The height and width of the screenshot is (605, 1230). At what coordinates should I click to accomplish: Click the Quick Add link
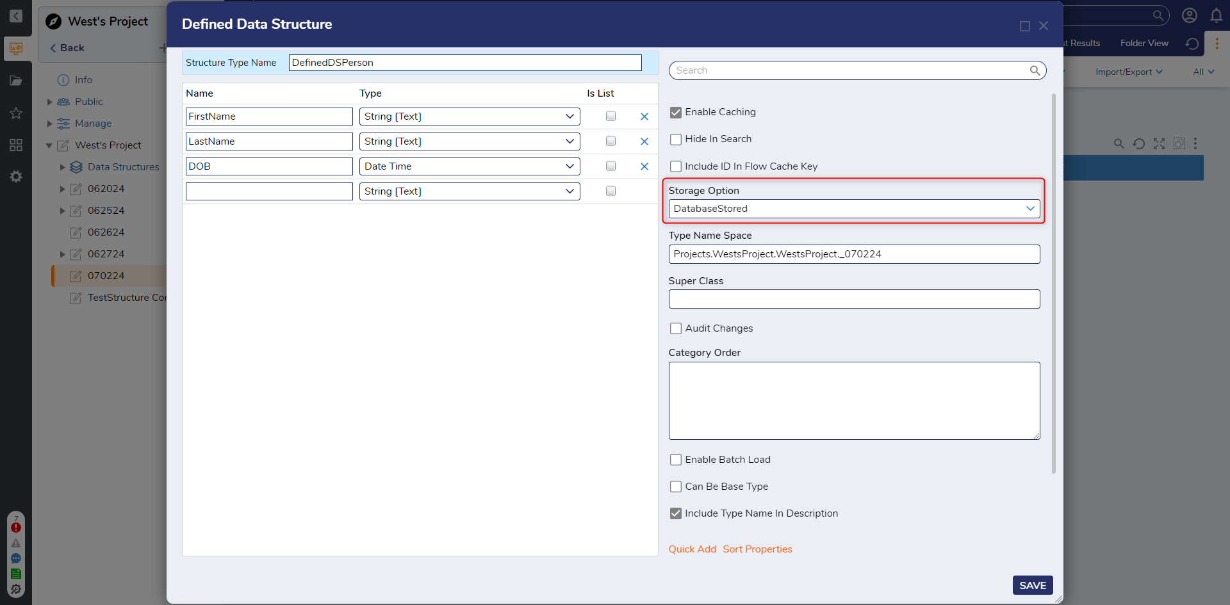tap(693, 549)
